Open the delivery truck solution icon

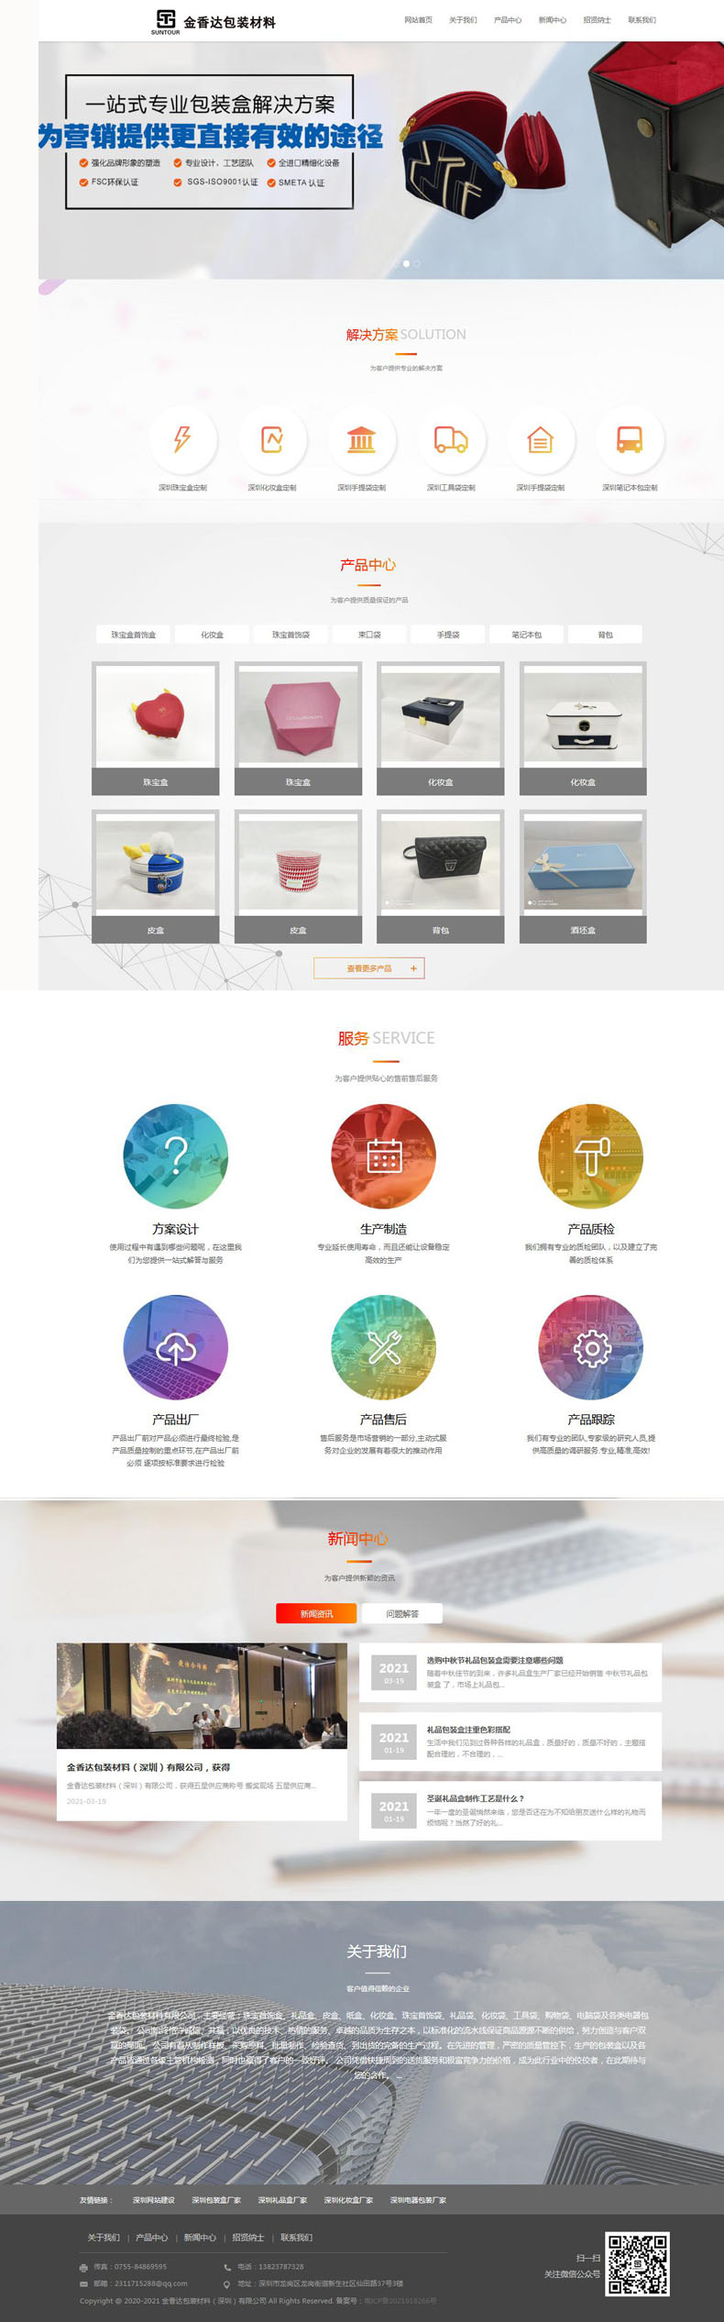451,439
